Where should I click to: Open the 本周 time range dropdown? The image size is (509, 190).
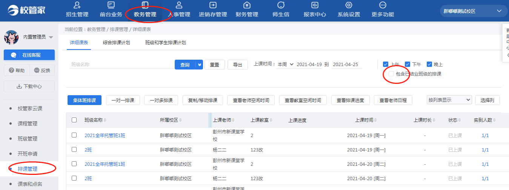point(286,65)
